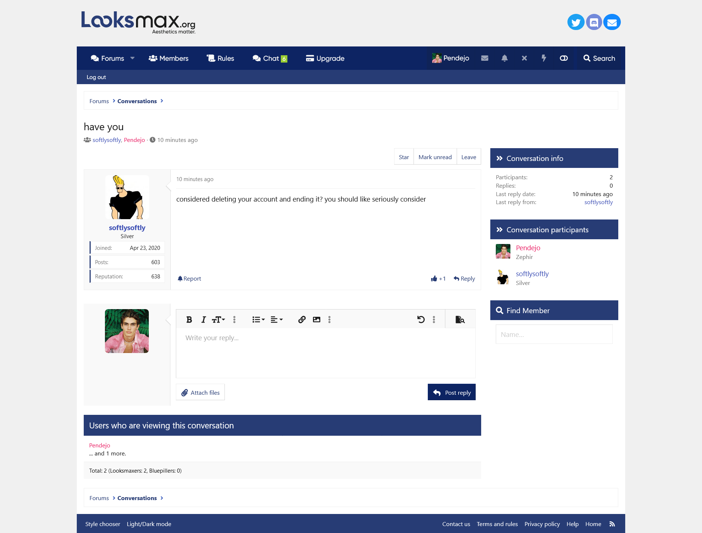The image size is (702, 533).
Task: Open the inbox envelope icon in navbar
Action: [485, 58]
